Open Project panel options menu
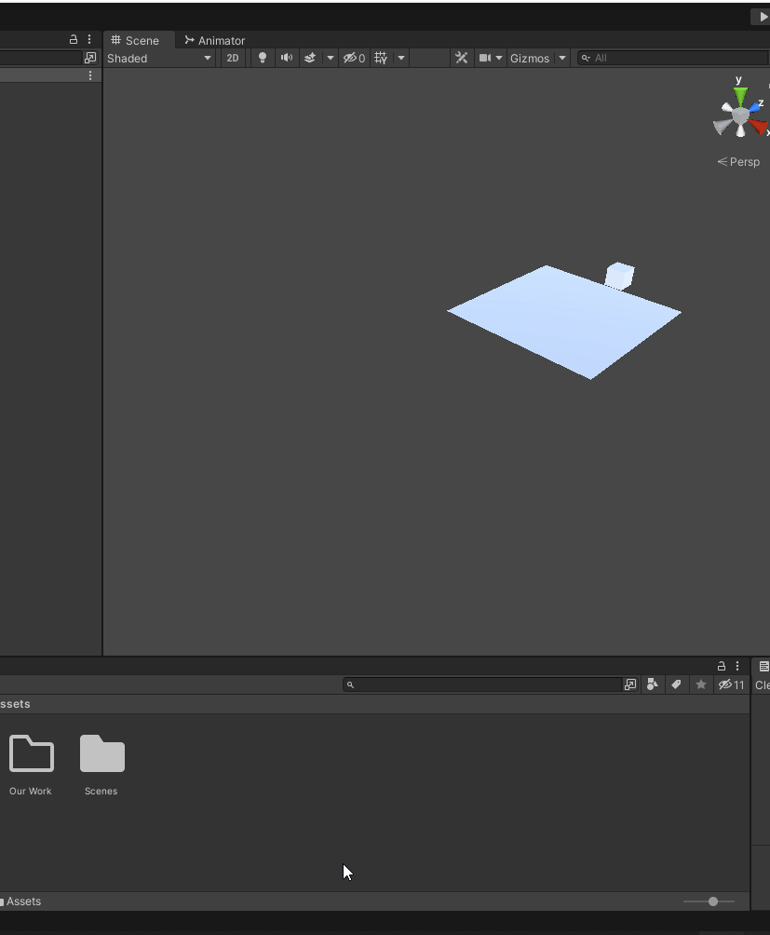The height and width of the screenshot is (935, 770). [737, 666]
